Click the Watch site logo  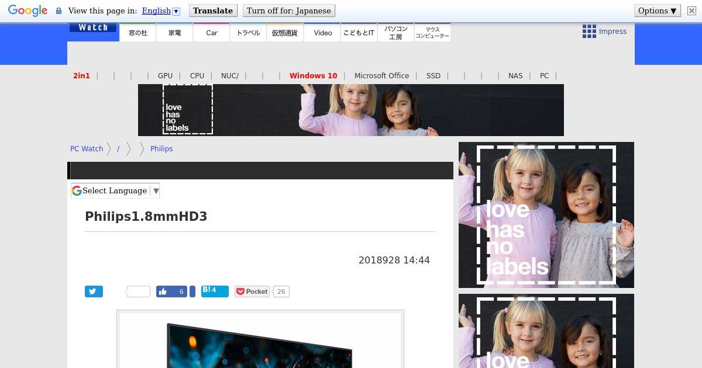(93, 27)
